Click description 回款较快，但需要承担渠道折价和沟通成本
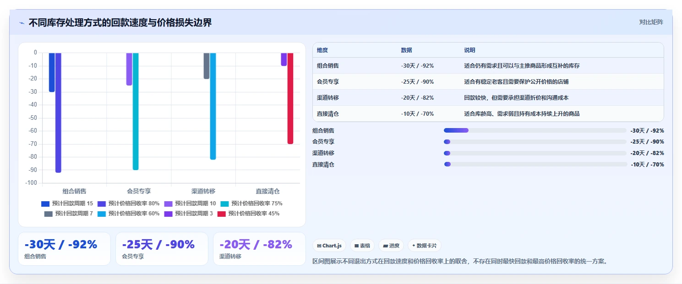Viewport: 682px width, 284px height. [x=516, y=98]
